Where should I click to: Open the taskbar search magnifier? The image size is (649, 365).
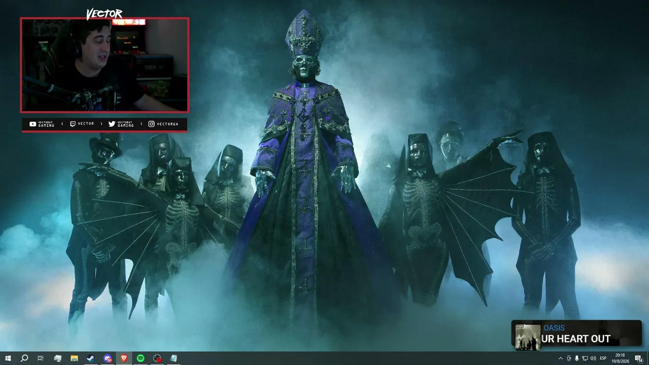[24, 358]
